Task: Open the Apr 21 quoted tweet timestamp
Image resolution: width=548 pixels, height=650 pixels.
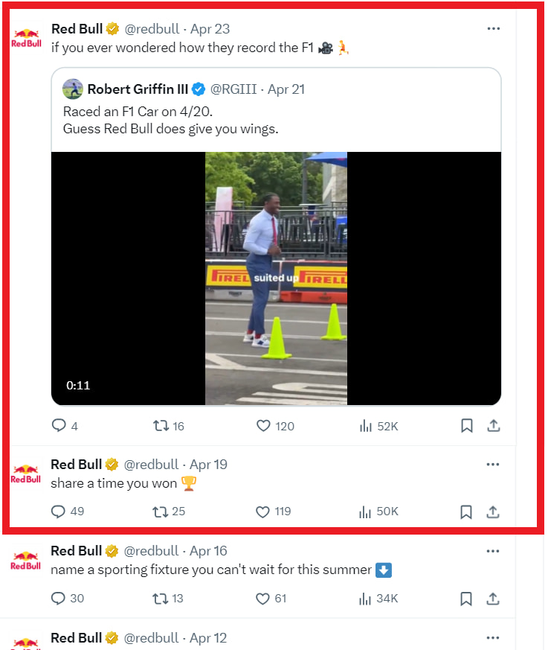Action: pyautogui.click(x=286, y=89)
